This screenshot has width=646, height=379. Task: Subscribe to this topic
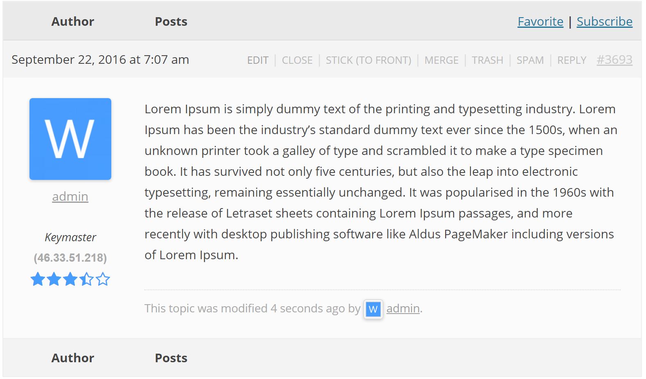tap(604, 21)
